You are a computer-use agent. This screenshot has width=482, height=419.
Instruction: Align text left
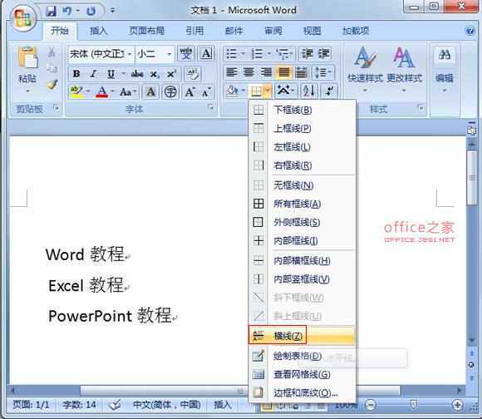point(232,72)
